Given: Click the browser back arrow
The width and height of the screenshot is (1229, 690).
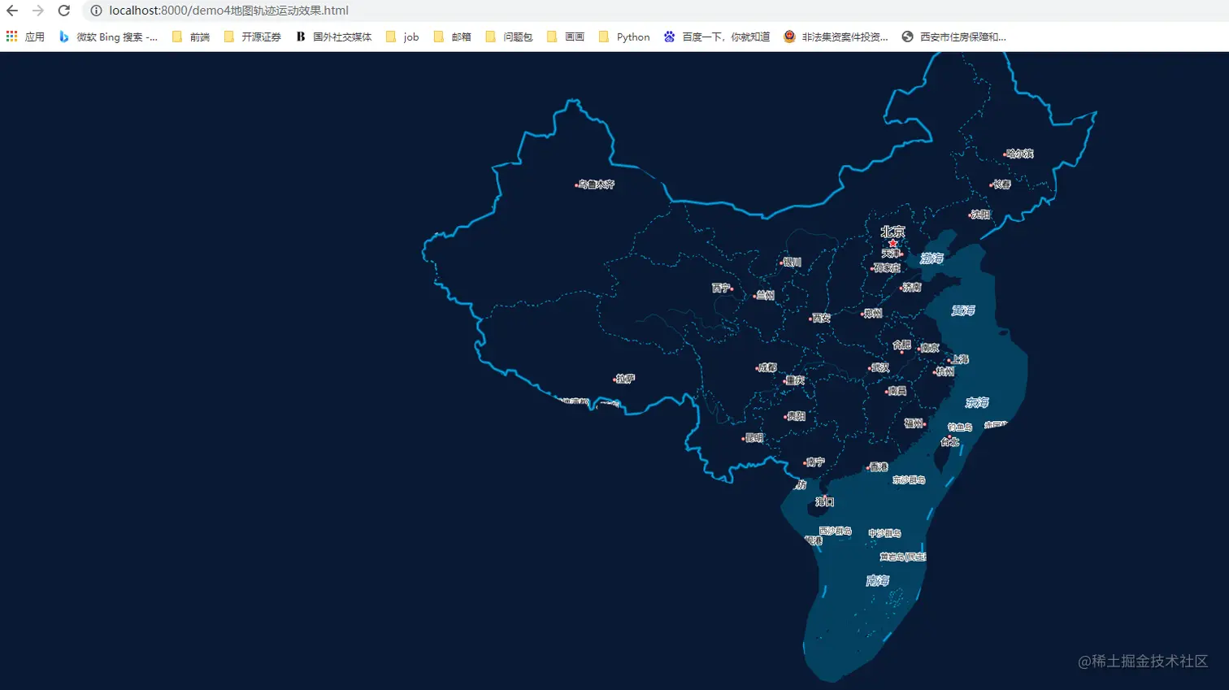Looking at the screenshot, I should [x=12, y=11].
